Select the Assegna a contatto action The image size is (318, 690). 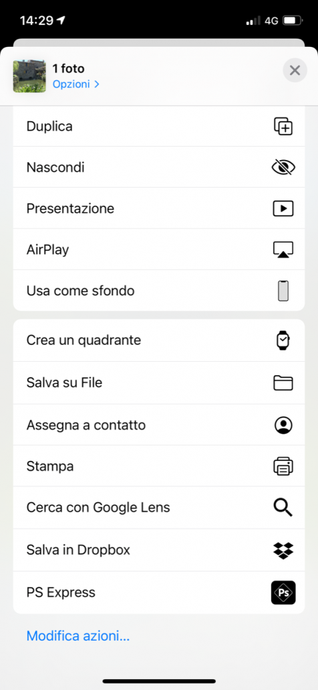(159, 425)
